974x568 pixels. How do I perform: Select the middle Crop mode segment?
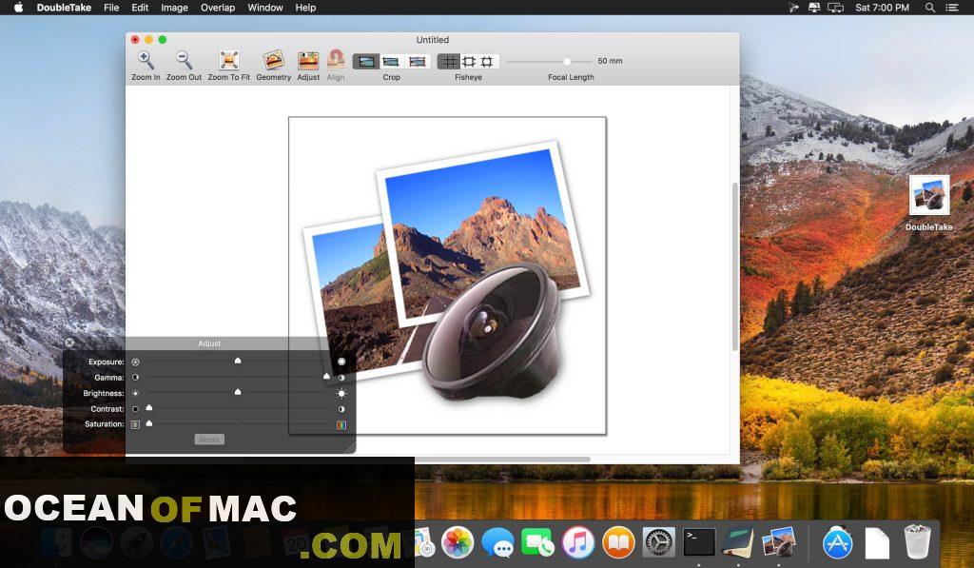(x=391, y=61)
